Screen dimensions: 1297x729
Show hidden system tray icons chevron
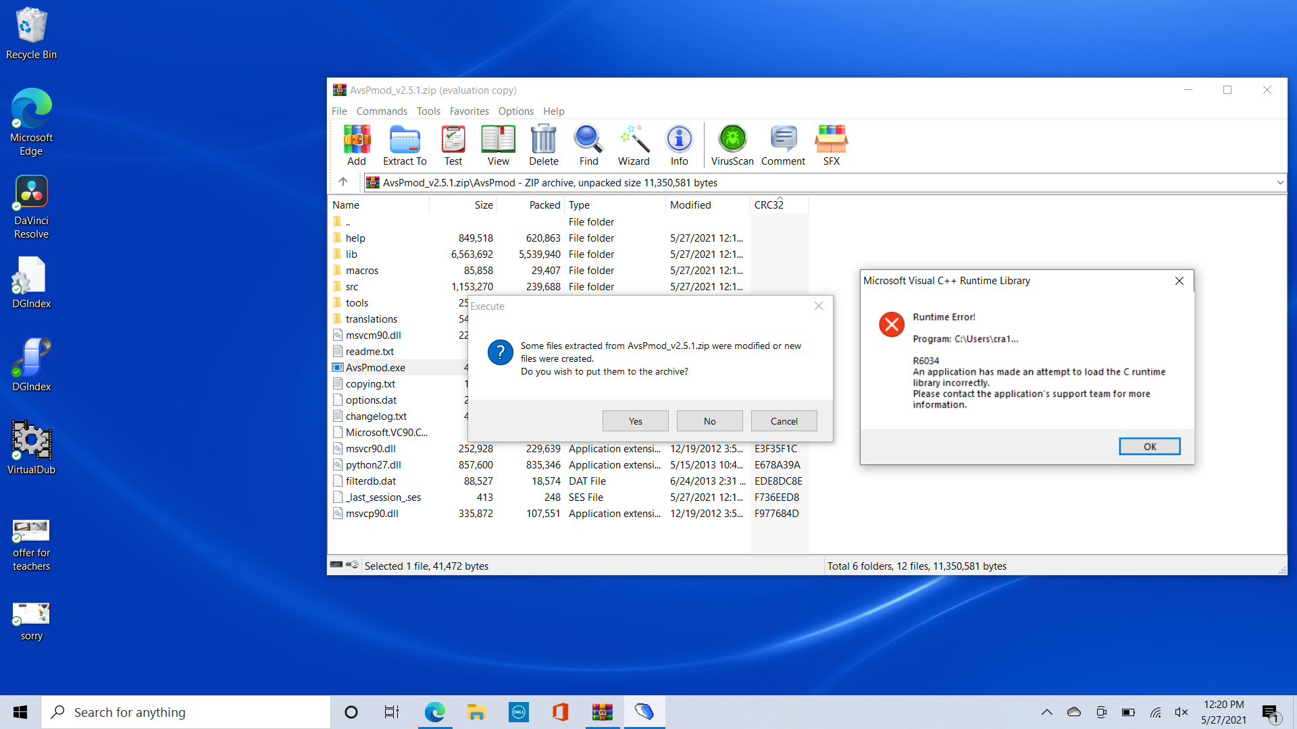tap(1046, 712)
